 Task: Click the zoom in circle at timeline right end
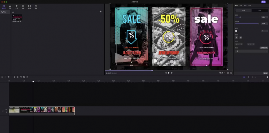pyautogui.click(x=267, y=77)
